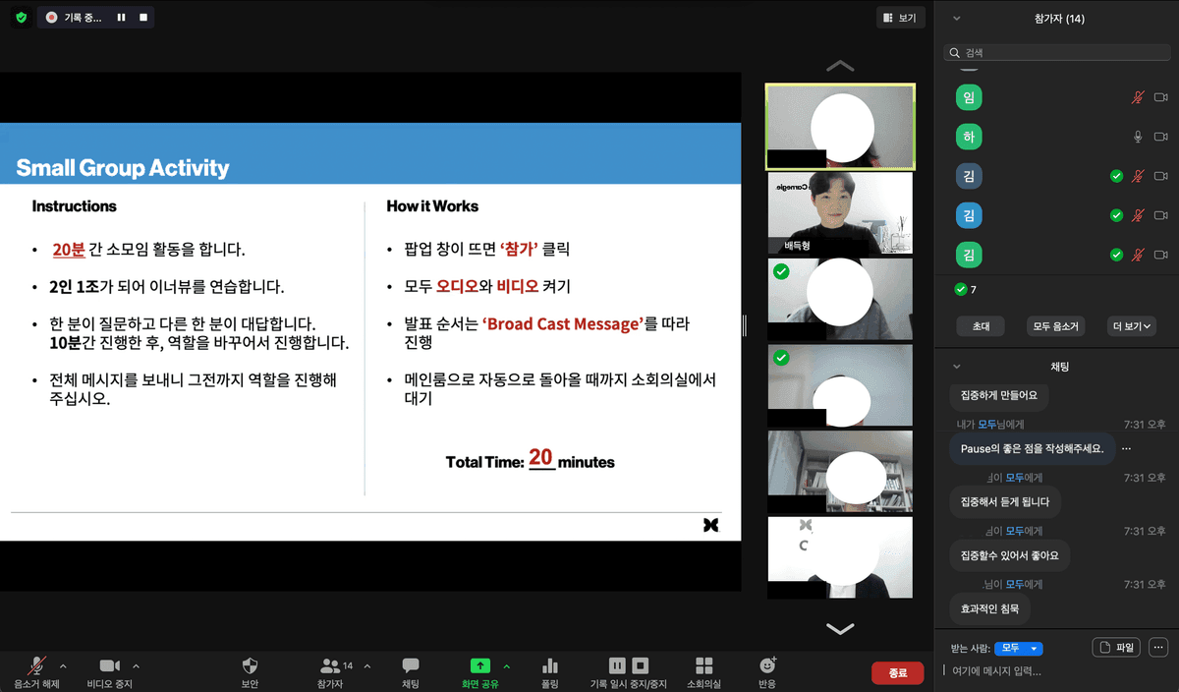Open the 받는 사람 recipient dropdown
Screen dimensions: 1179x692
pos(1019,647)
